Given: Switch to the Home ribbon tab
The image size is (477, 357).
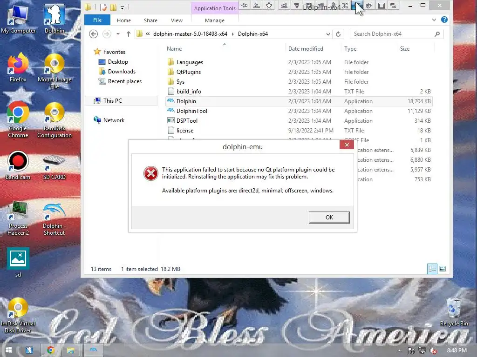Looking at the screenshot, I should 124,20.
